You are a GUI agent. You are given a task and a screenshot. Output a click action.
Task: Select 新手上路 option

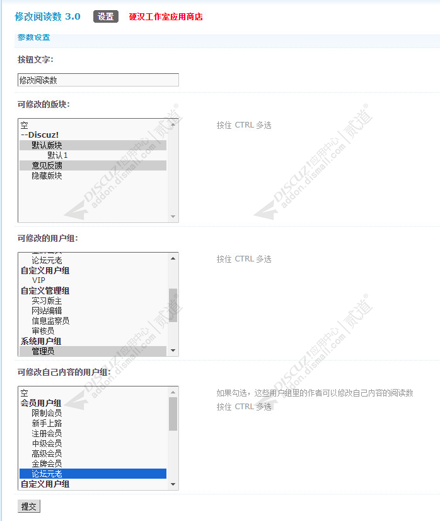pyautogui.click(x=93, y=423)
